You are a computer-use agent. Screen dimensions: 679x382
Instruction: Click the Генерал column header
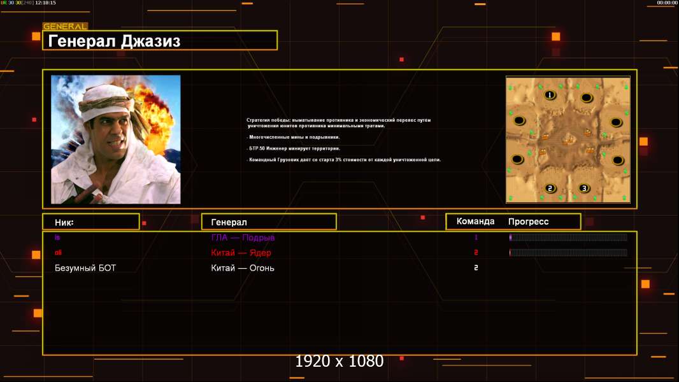click(269, 222)
